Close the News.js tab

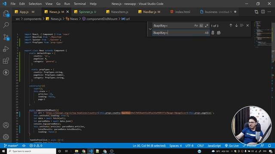(68, 12)
